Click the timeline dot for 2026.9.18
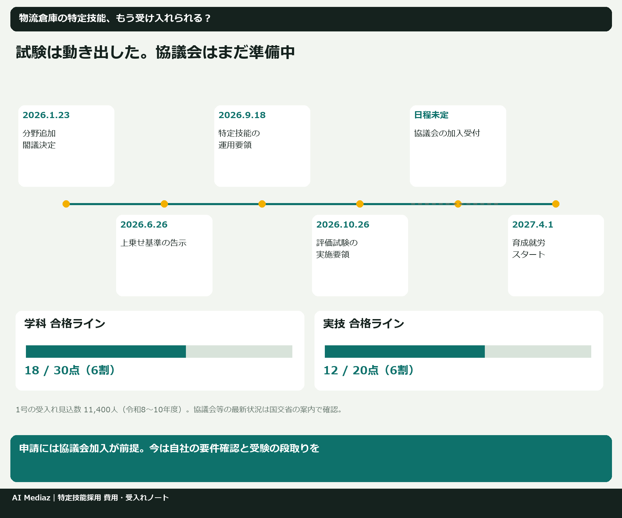622x518 pixels. click(x=262, y=204)
